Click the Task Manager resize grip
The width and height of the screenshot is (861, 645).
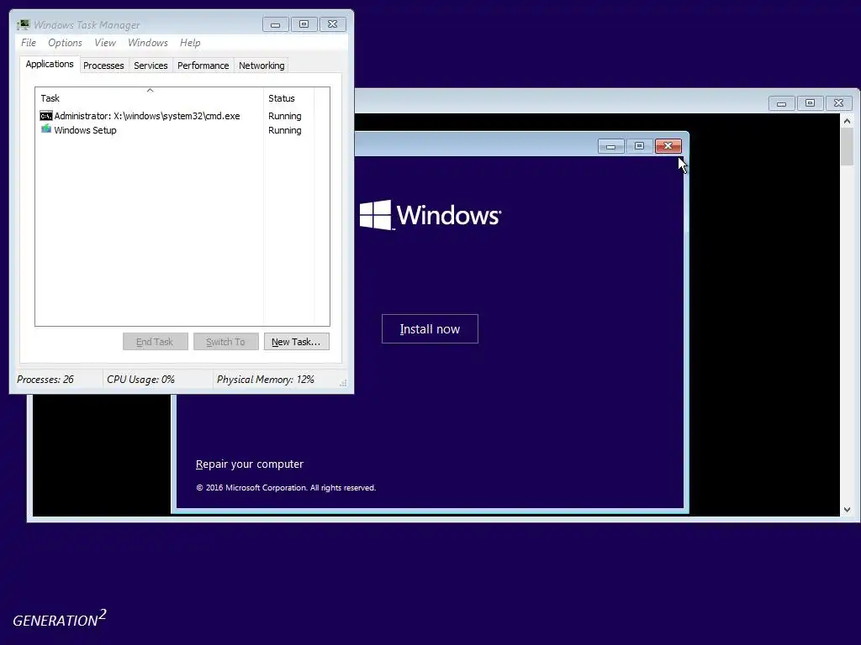click(x=343, y=383)
